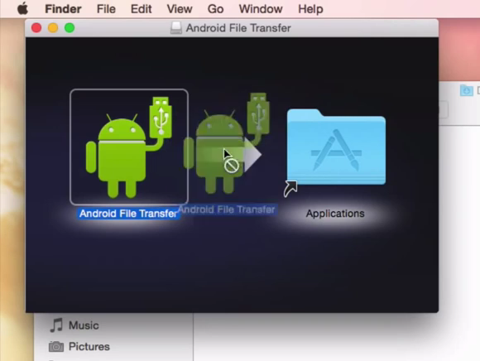Open the Apple menu

[x=22, y=9]
